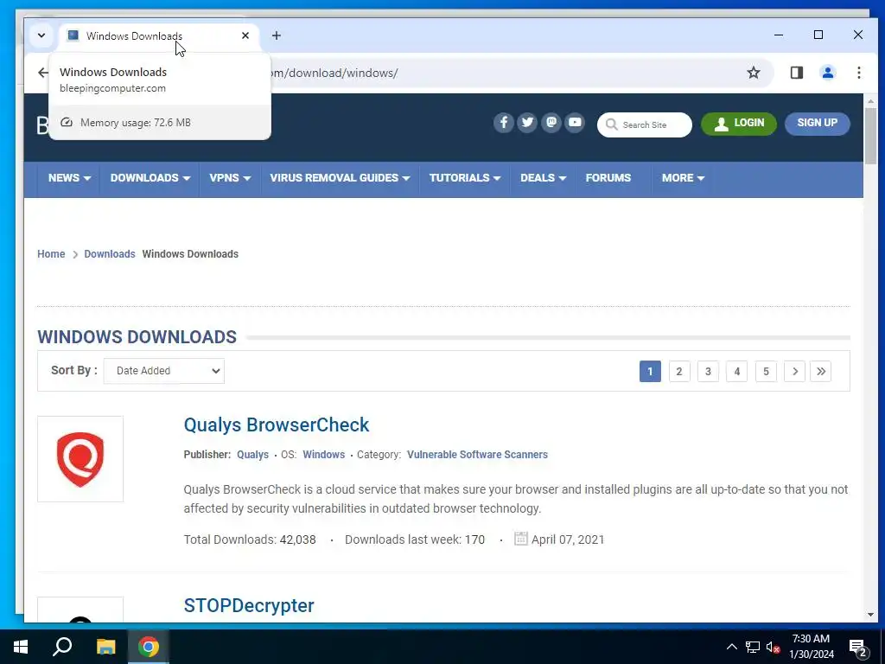The image size is (885, 664).
Task: Go to Home breadcrumb
Action: [x=51, y=254]
